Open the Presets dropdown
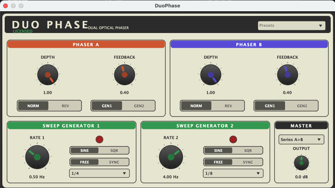Screen dimensions: 335x188 (x=291, y=26)
